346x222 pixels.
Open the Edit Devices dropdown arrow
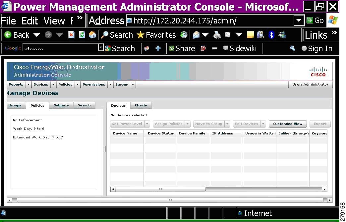coord(263,124)
